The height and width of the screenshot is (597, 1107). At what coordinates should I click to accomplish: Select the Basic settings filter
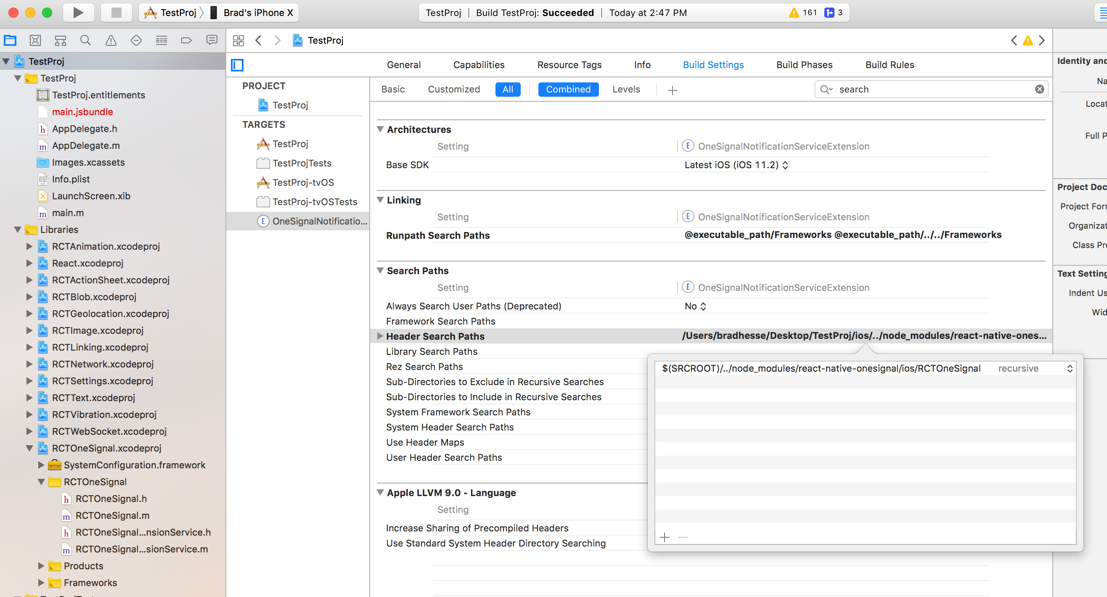coord(393,89)
